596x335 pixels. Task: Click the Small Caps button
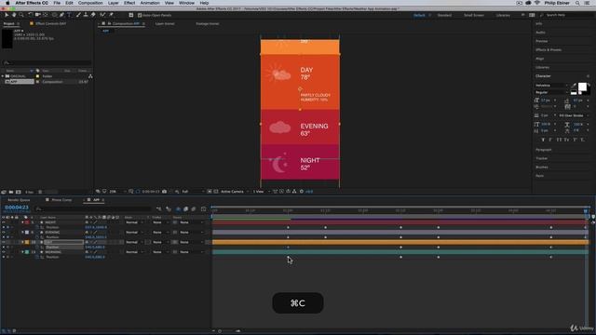(567, 140)
